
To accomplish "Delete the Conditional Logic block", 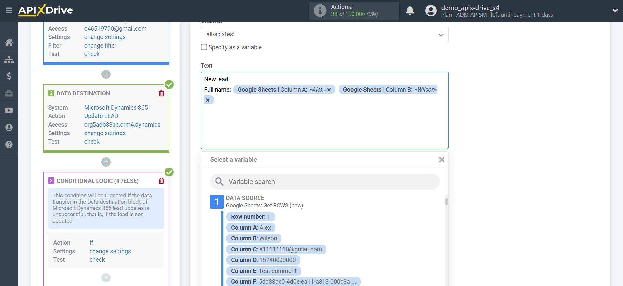I will [161, 181].
